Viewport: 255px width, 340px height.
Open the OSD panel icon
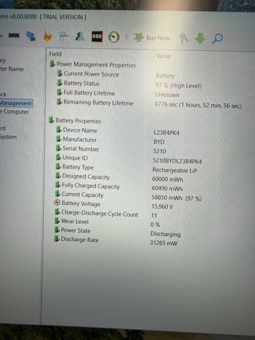[x=97, y=36]
